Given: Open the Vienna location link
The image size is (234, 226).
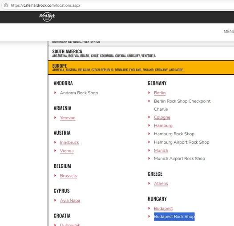Looking at the screenshot, I should coord(67,151).
